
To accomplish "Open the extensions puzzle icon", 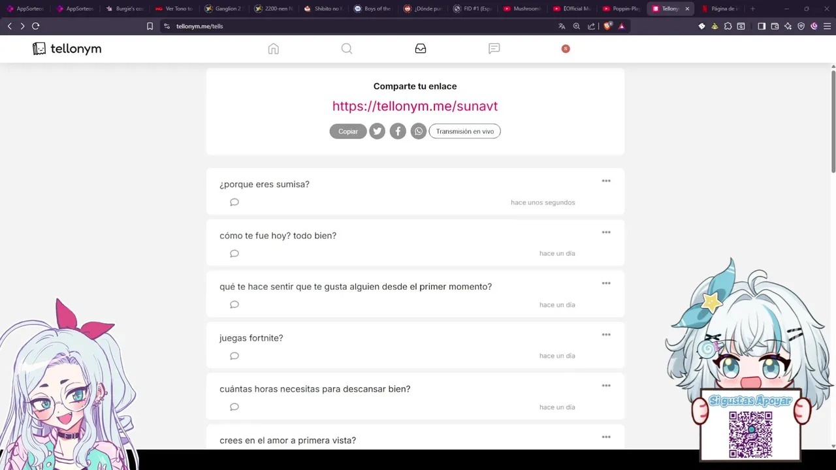I will pos(728,26).
